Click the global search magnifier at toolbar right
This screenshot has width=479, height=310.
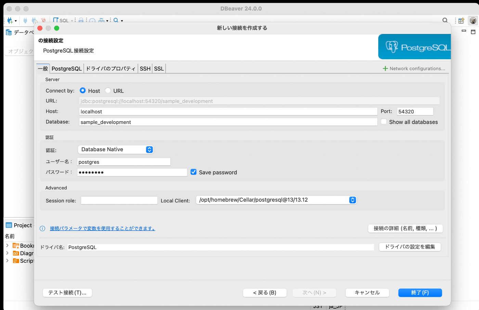(445, 21)
